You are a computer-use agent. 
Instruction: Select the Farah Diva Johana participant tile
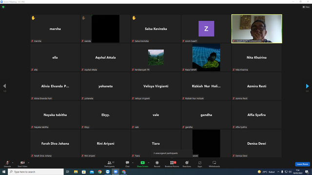[55, 143]
